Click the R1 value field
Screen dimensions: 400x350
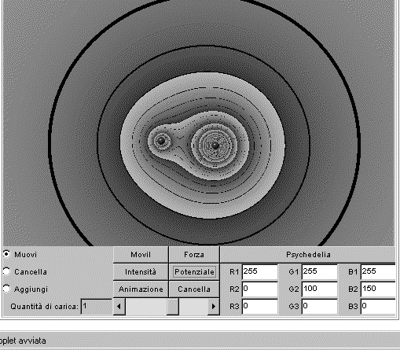[259, 272]
